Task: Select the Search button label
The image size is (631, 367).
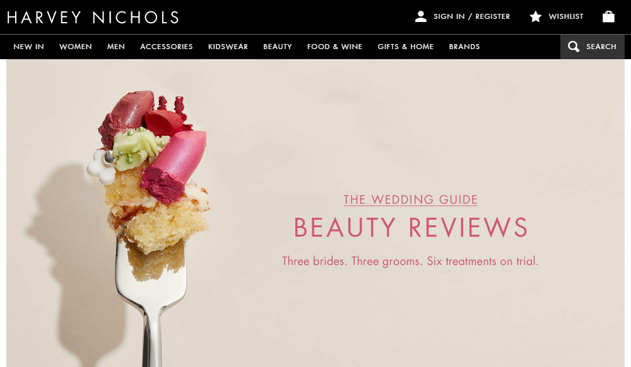Action: click(x=601, y=47)
